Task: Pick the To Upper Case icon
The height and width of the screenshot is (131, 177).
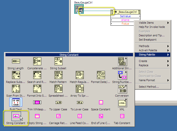Action: click(58, 102)
